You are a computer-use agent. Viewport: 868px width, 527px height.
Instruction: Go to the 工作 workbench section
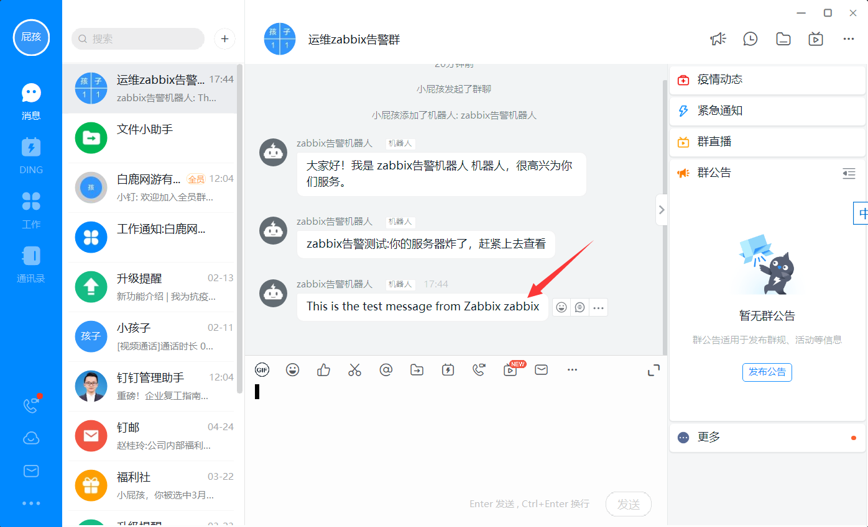(31, 210)
